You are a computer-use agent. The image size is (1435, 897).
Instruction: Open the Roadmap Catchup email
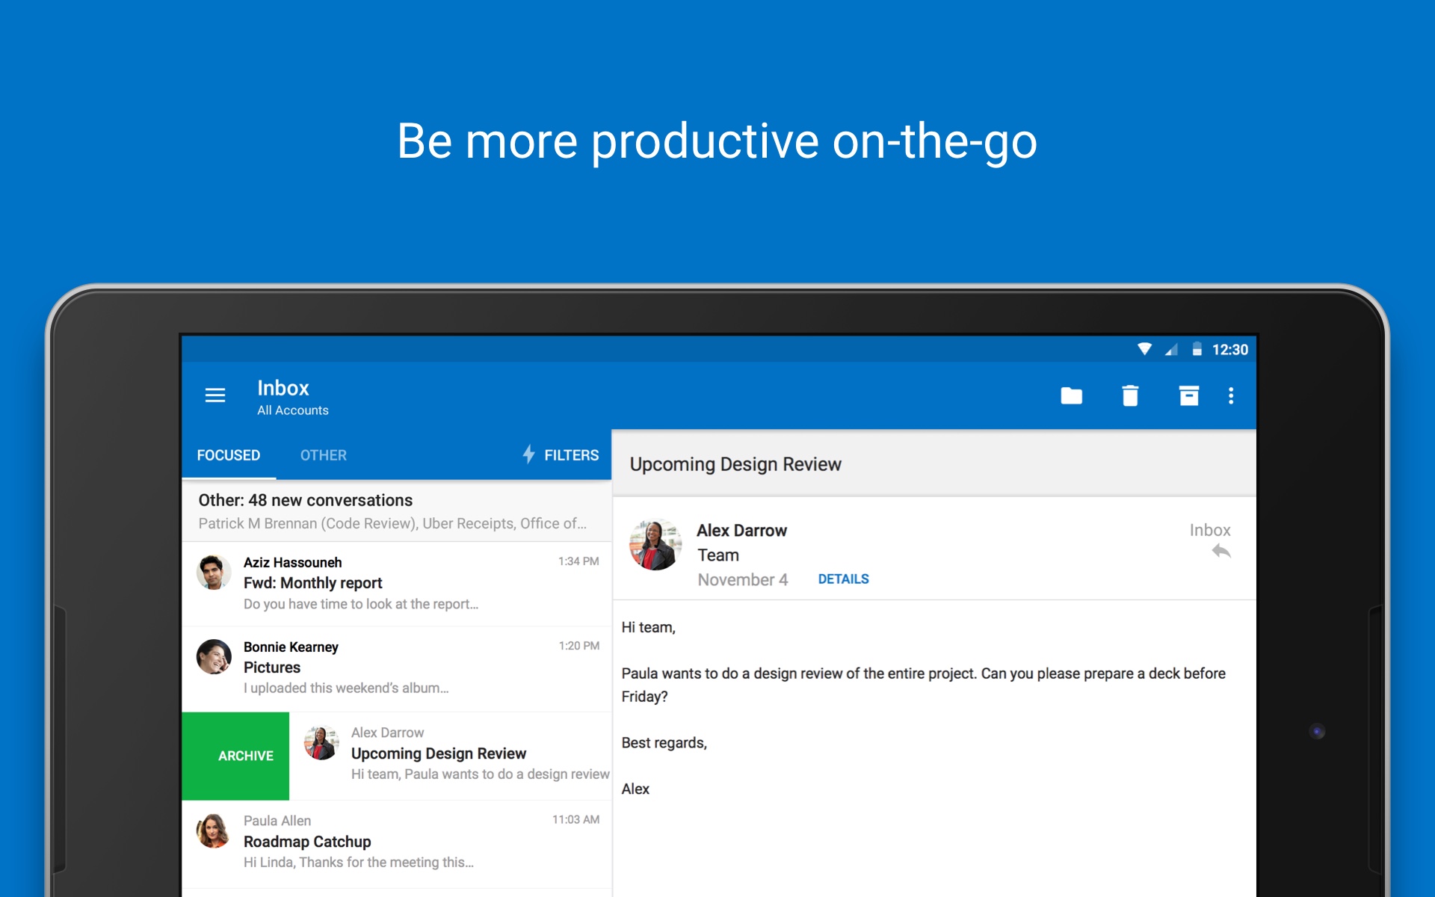pos(397,844)
